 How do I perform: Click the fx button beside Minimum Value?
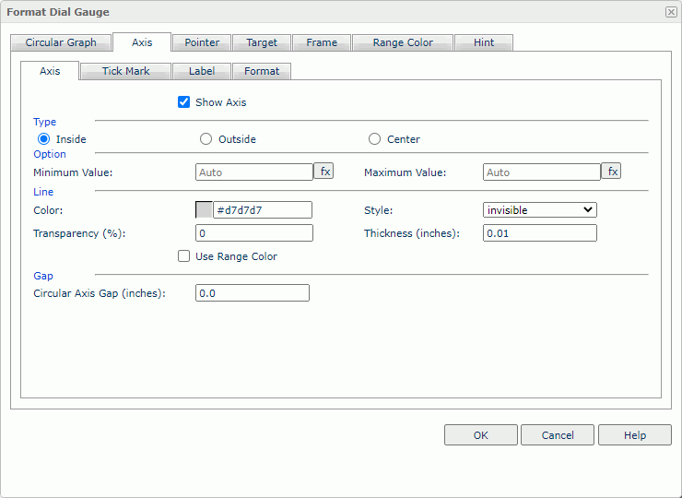(x=323, y=172)
